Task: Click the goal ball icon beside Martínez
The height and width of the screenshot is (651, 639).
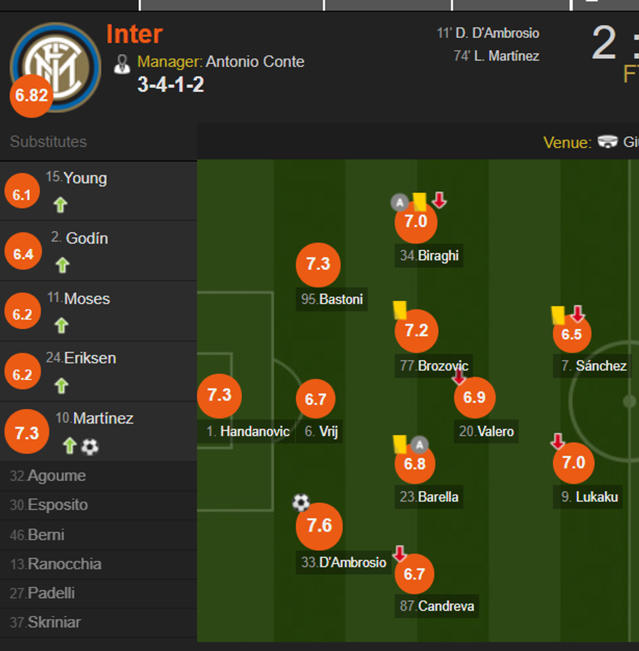Action: [x=90, y=446]
